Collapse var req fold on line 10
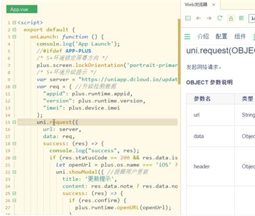The image size is (255, 216). [x=14, y=87]
